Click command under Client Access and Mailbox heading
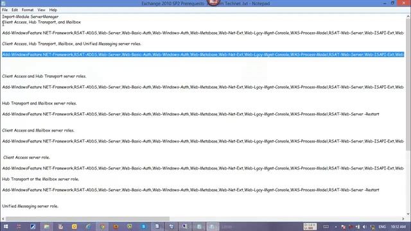This screenshot has width=411, height=231. point(203,141)
